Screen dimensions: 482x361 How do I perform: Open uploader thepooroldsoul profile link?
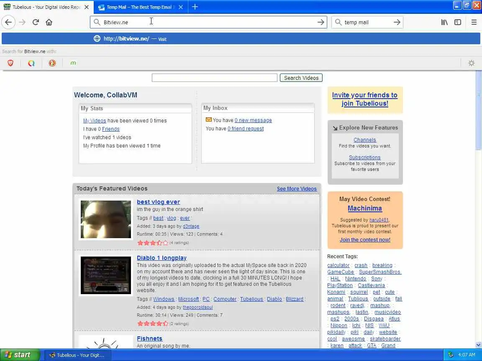click(x=197, y=307)
